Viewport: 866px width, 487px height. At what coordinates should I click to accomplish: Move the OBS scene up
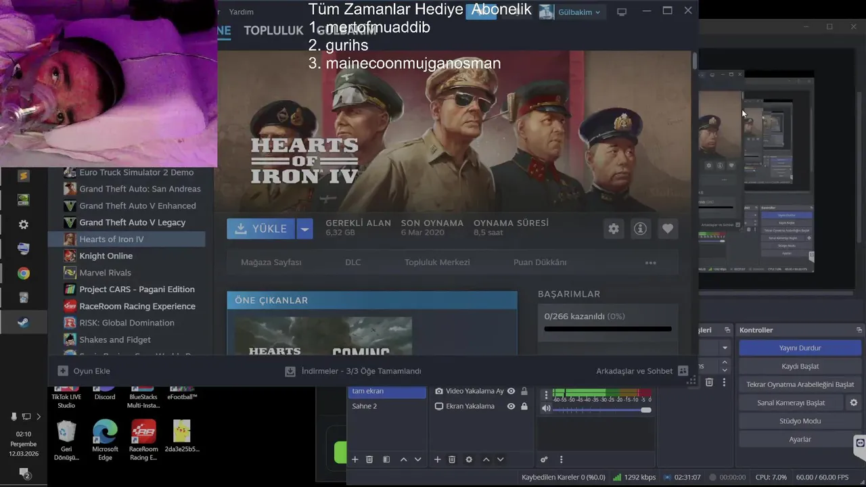click(x=404, y=459)
